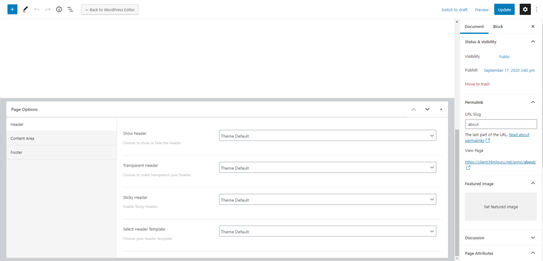This screenshot has height=261, width=543.
Task: Click the URL Slug input field
Action: point(501,124)
